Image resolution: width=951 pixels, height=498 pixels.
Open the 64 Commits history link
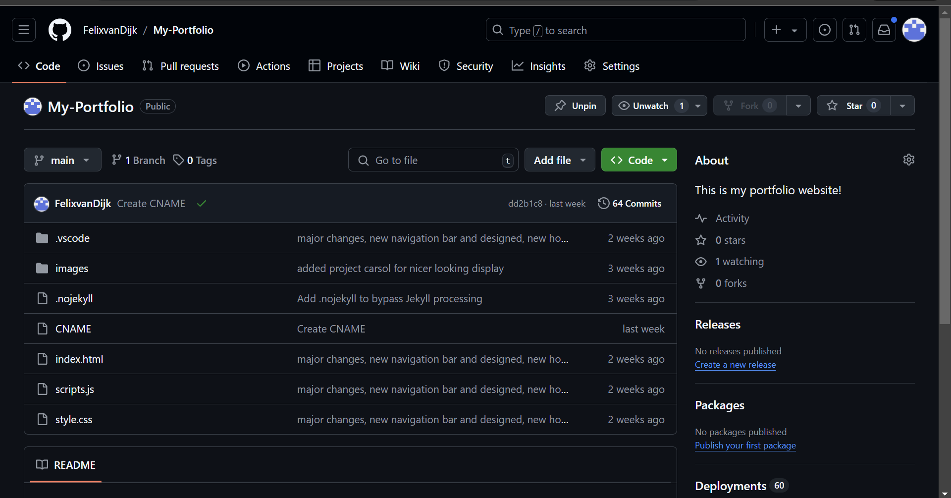tap(630, 203)
